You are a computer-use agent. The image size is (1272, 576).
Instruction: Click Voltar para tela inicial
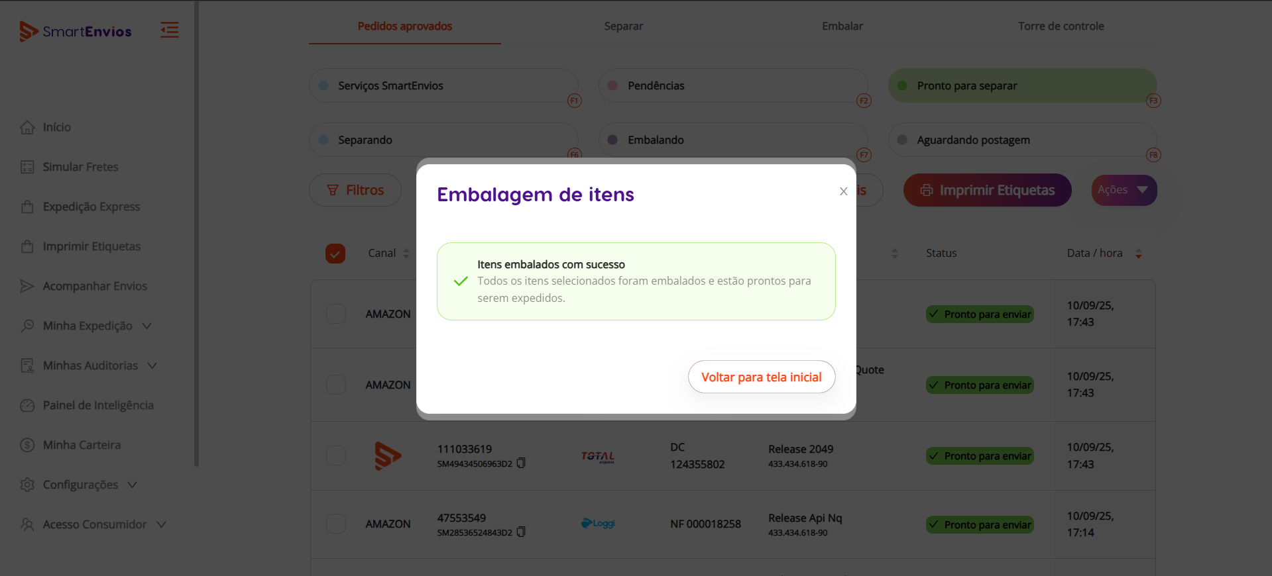click(x=762, y=377)
